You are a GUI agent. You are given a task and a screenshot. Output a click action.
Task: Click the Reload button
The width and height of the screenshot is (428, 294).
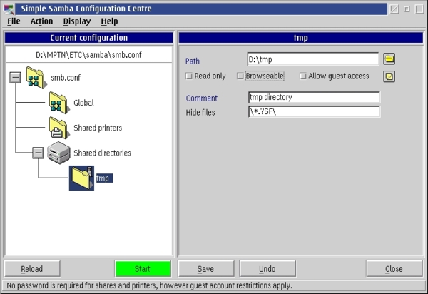(x=32, y=269)
